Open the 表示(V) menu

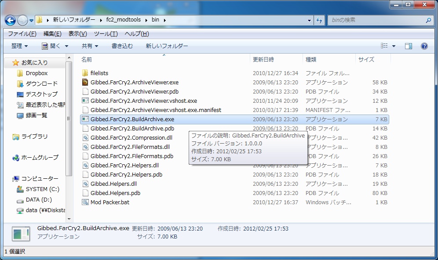click(x=78, y=34)
